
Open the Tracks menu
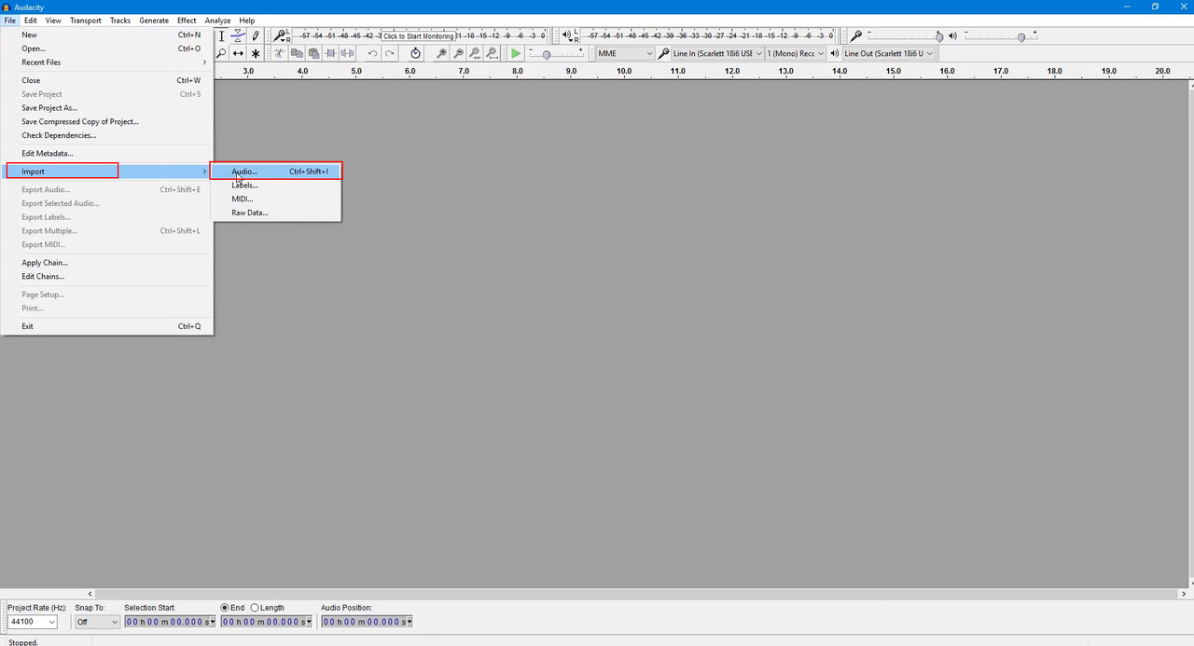pos(120,21)
